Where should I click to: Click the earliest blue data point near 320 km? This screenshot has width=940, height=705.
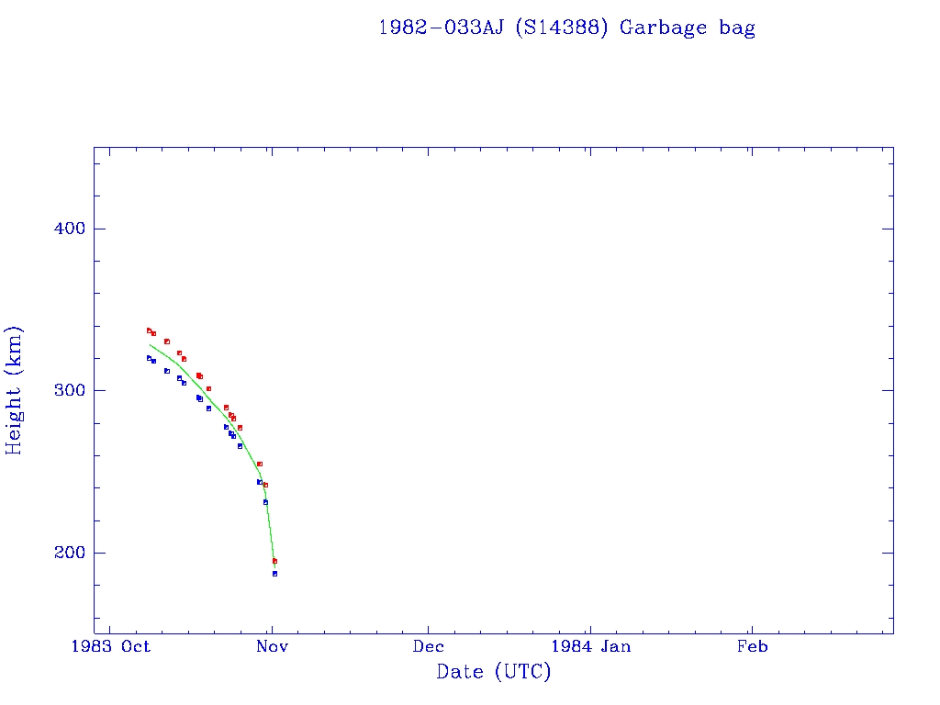pyautogui.click(x=149, y=358)
